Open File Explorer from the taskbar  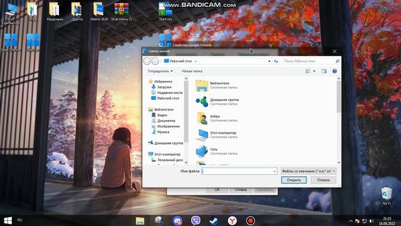[140, 220]
